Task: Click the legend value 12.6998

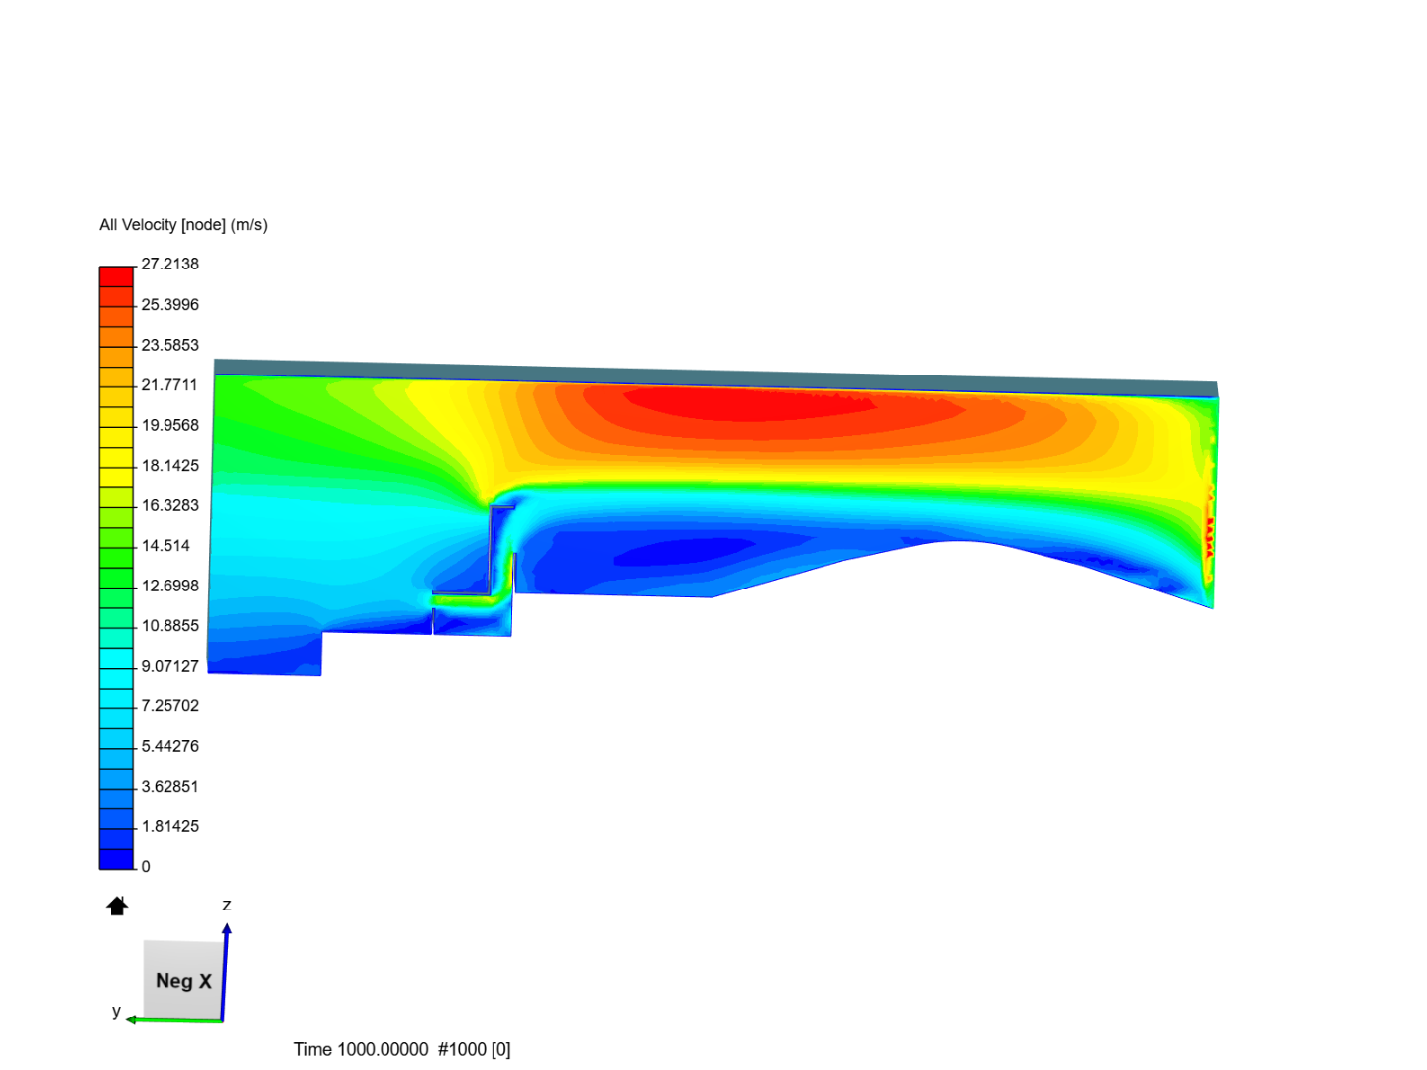Action: (169, 586)
